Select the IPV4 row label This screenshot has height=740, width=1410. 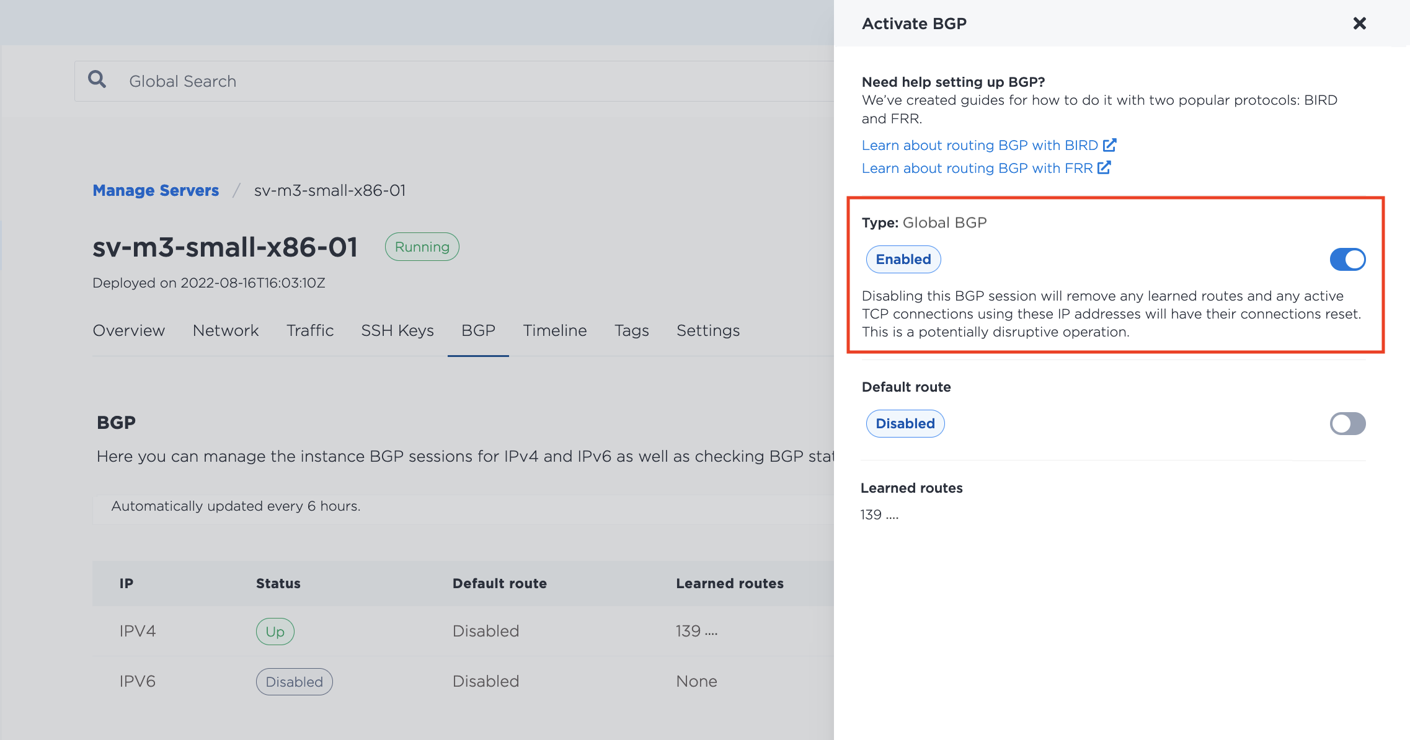tap(138, 631)
